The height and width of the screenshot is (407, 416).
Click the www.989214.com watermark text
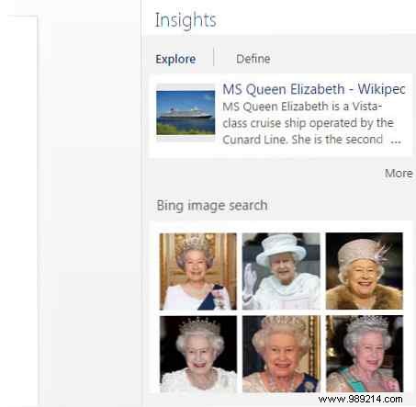coord(360,399)
